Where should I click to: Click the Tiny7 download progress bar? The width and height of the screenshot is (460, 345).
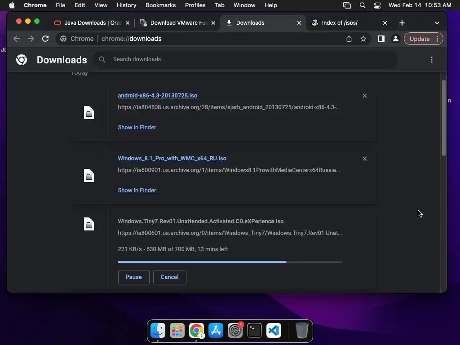click(x=230, y=262)
